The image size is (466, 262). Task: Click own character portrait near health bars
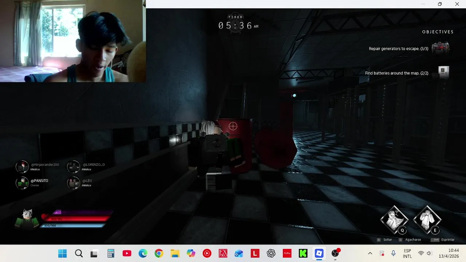(x=27, y=219)
